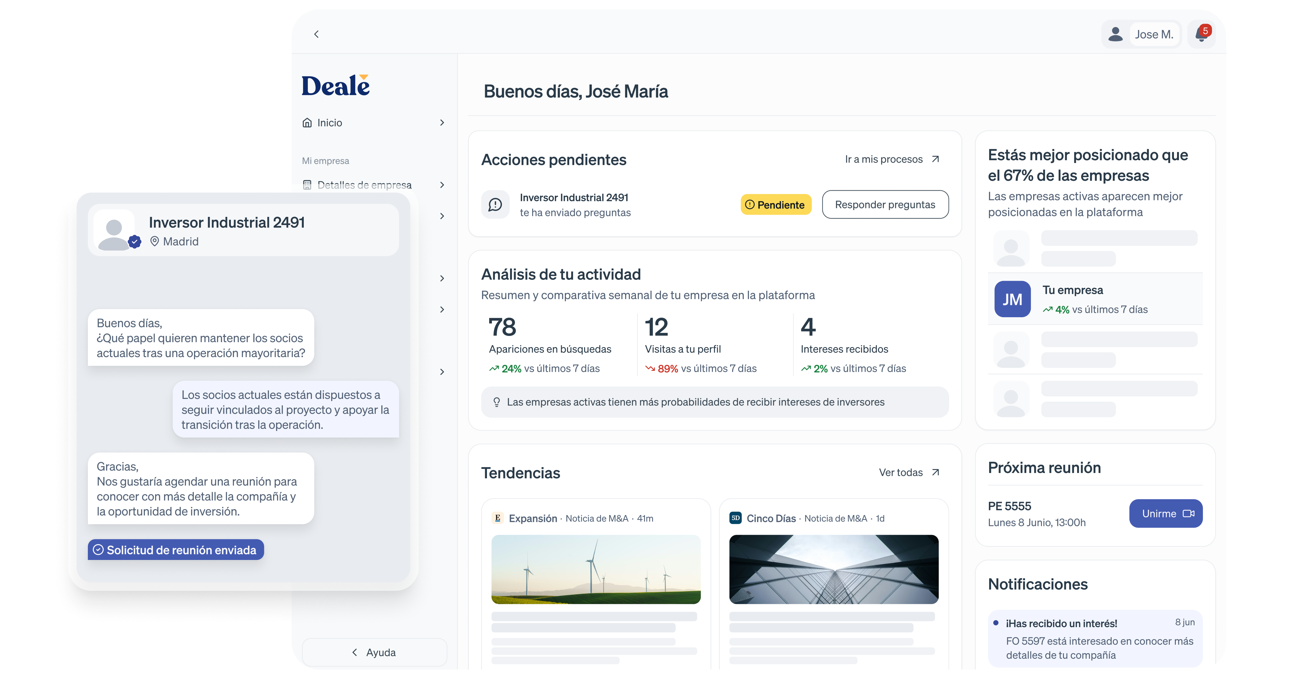1316x679 pixels.
Task: Click the Mi empresa sidebar section label
Action: tap(326, 161)
